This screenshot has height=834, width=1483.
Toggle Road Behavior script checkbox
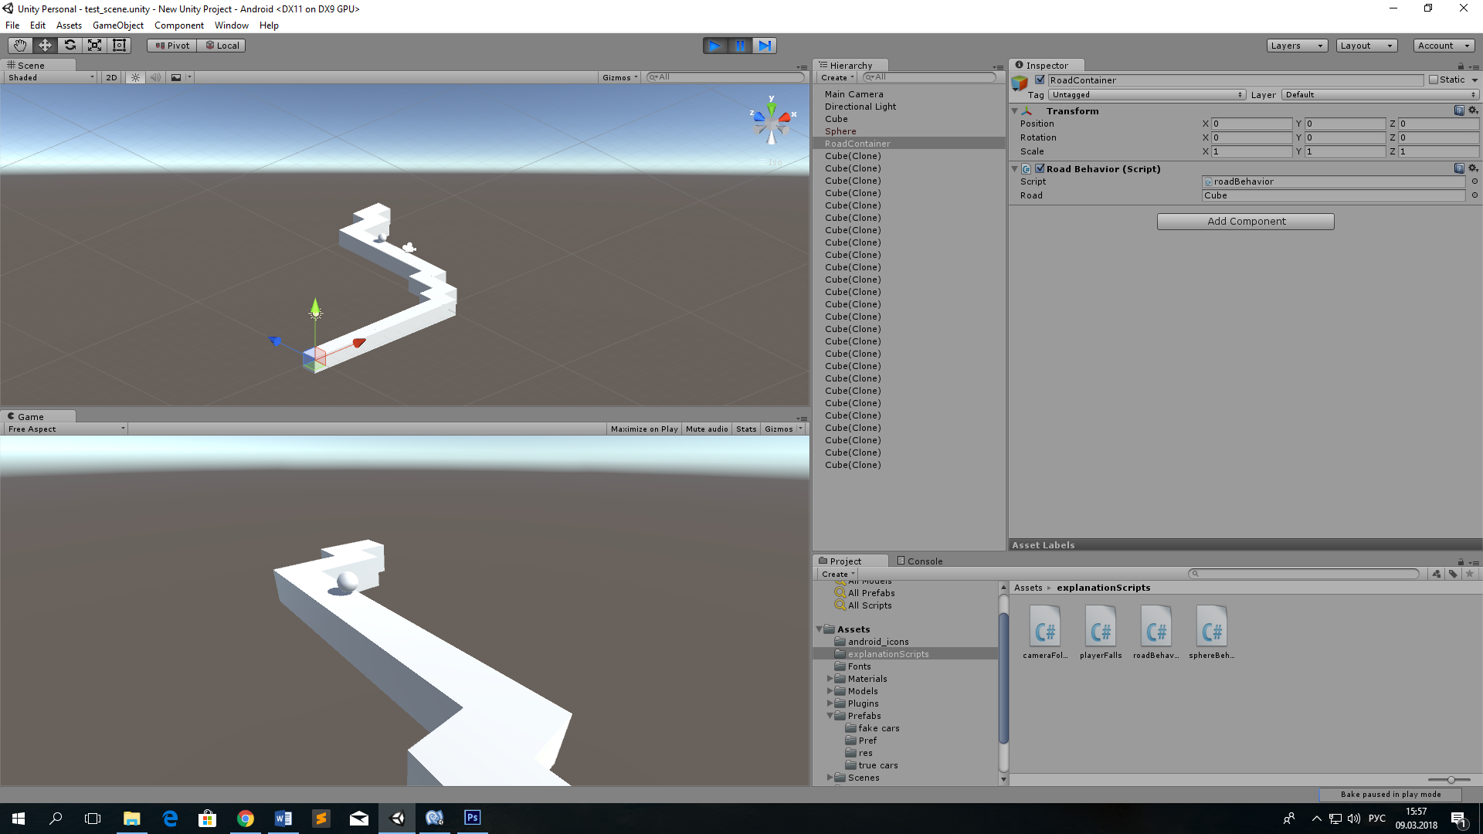click(x=1037, y=168)
